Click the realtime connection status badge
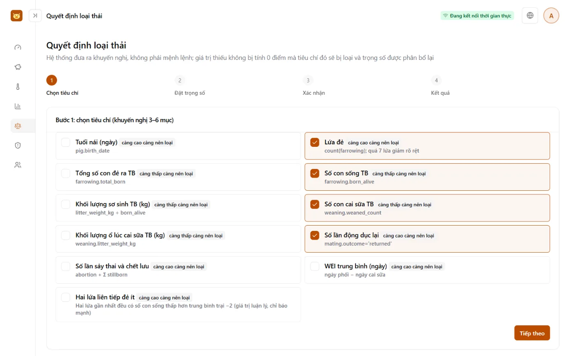The image size is (570, 356). point(477,16)
